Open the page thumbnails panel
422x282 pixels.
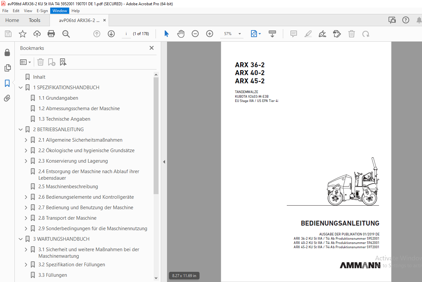click(x=7, y=68)
